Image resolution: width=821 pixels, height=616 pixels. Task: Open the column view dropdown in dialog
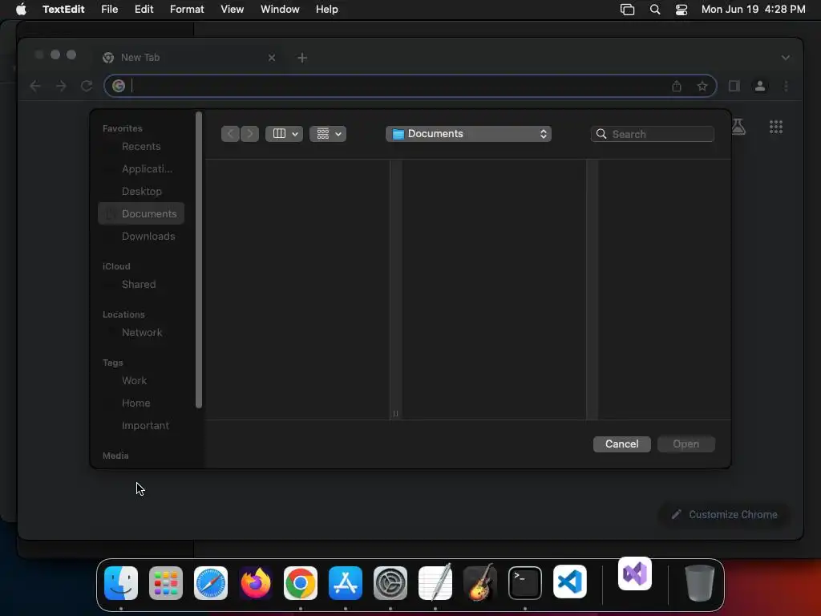pyautogui.click(x=284, y=134)
